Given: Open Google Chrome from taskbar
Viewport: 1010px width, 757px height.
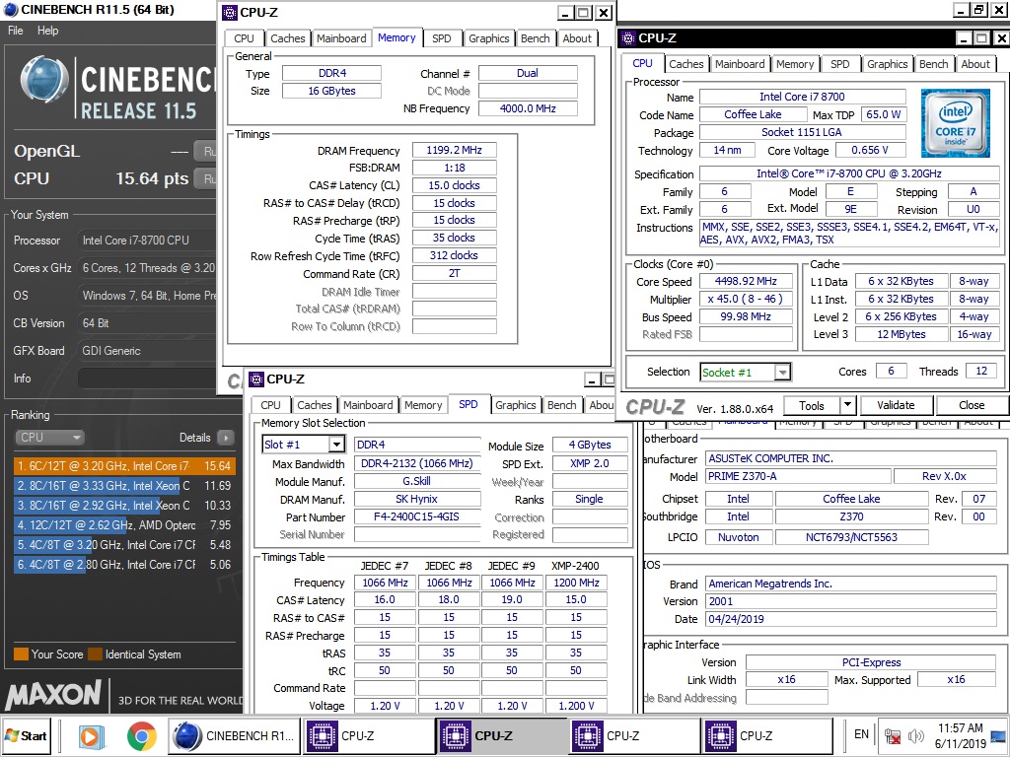Looking at the screenshot, I should pyautogui.click(x=141, y=735).
